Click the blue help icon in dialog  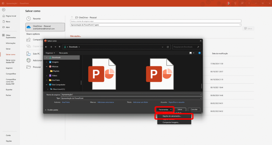[199, 53]
